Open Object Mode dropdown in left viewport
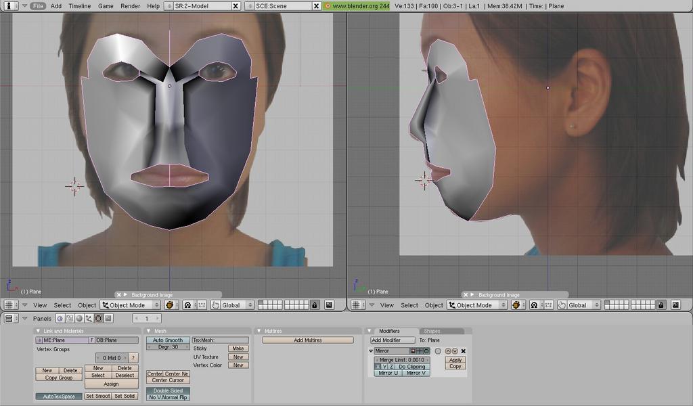Screen dimensions: 693x406 (131, 305)
